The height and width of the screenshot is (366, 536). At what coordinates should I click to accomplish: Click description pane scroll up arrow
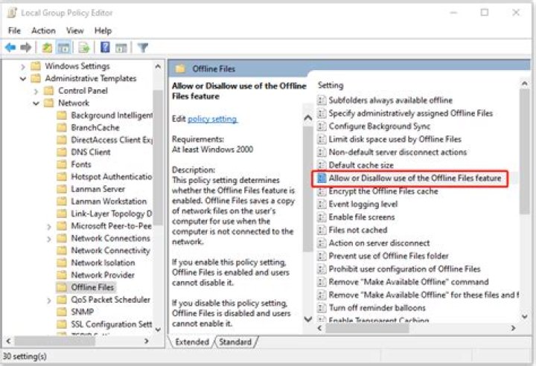[308, 118]
